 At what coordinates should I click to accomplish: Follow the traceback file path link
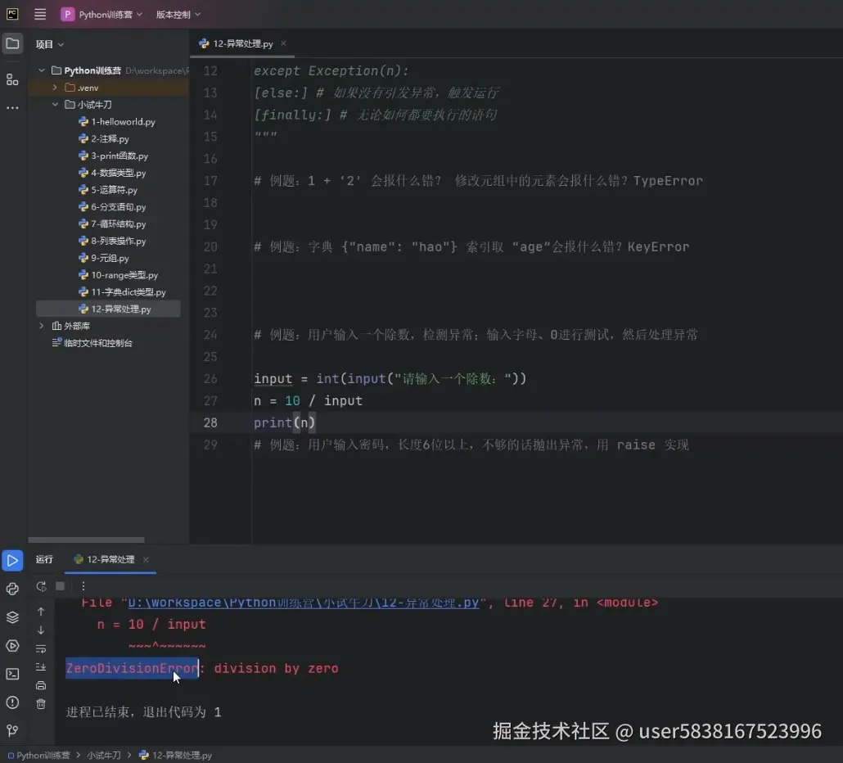303,603
